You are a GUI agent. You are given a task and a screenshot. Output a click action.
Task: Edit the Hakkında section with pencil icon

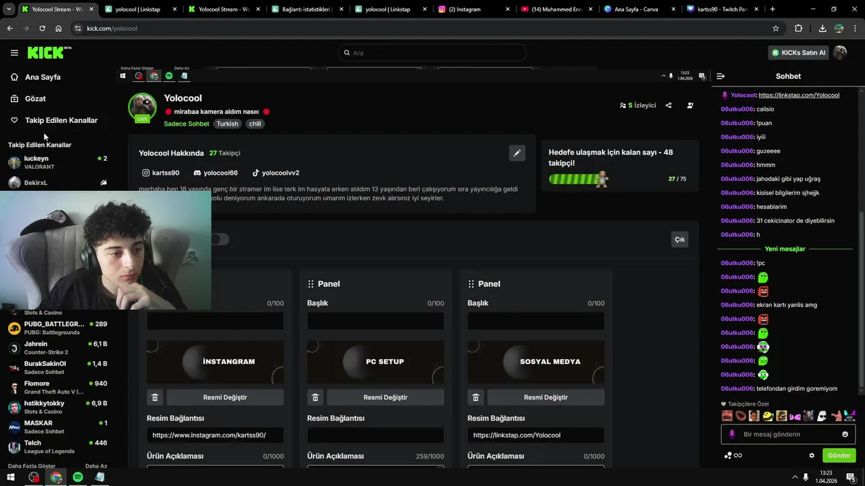517,153
